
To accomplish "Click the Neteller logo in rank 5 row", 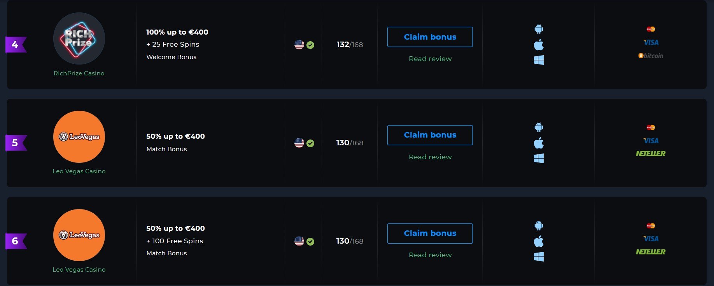I will point(651,153).
